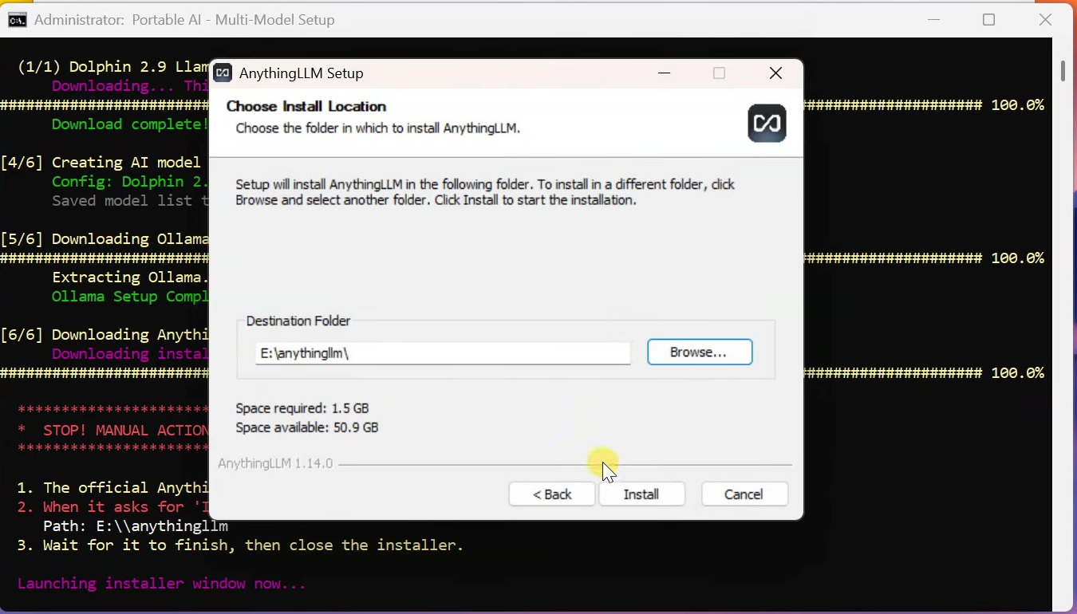Click 'Launching installer window now...' console line
Viewport: 1077px width, 614px height.
click(162, 584)
